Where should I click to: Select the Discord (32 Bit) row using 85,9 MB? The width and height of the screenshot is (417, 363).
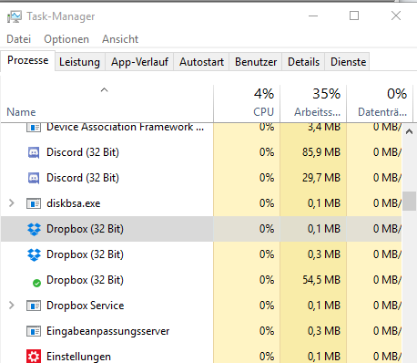tap(201, 152)
